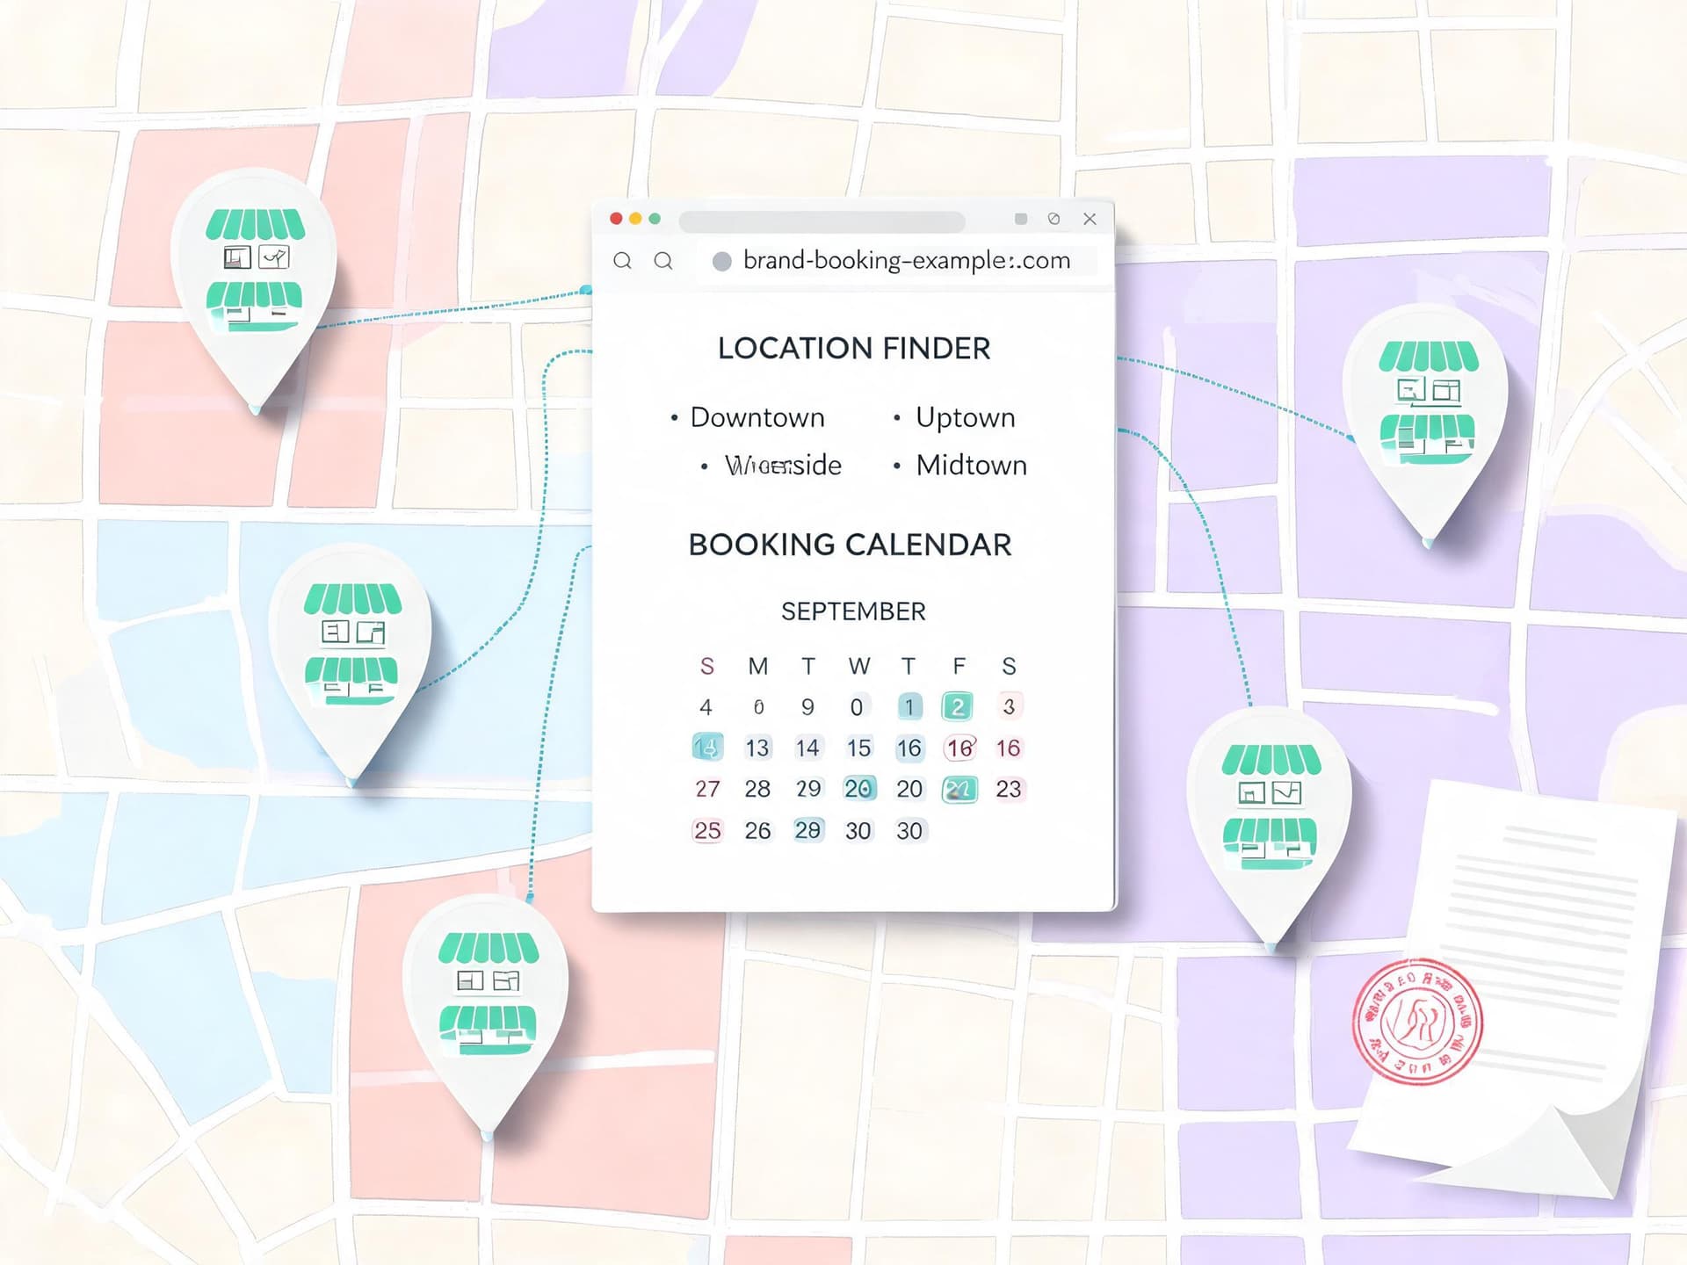Pick day 25 in the calendar
1687x1265 pixels.
(x=707, y=830)
